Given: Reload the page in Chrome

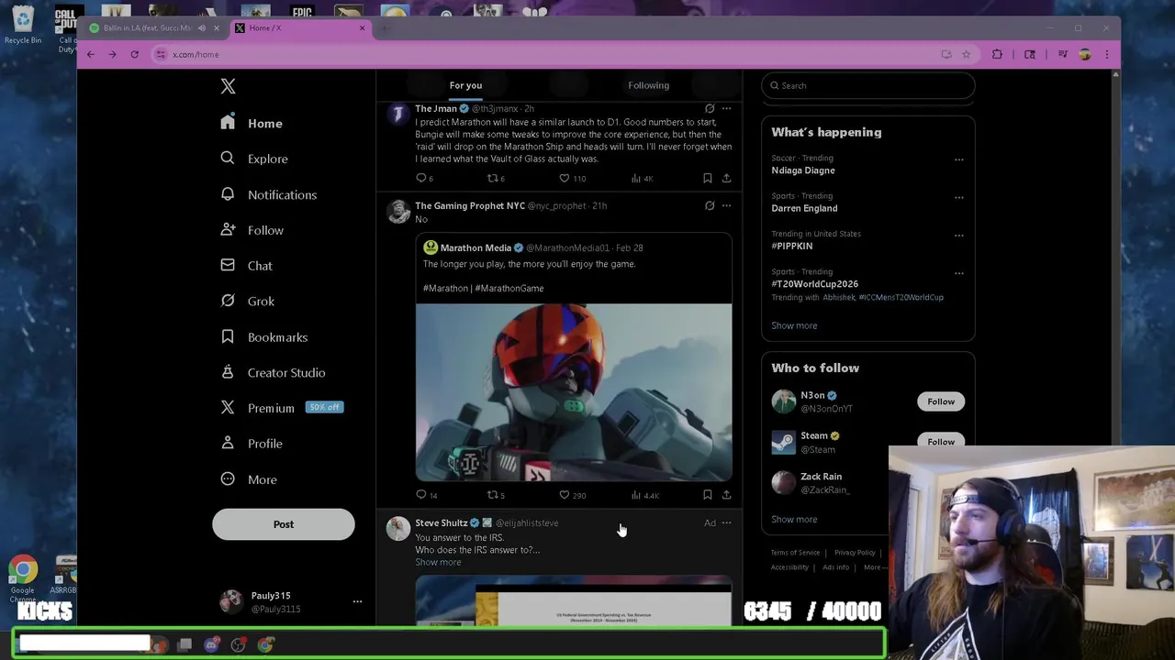Looking at the screenshot, I should [x=134, y=54].
